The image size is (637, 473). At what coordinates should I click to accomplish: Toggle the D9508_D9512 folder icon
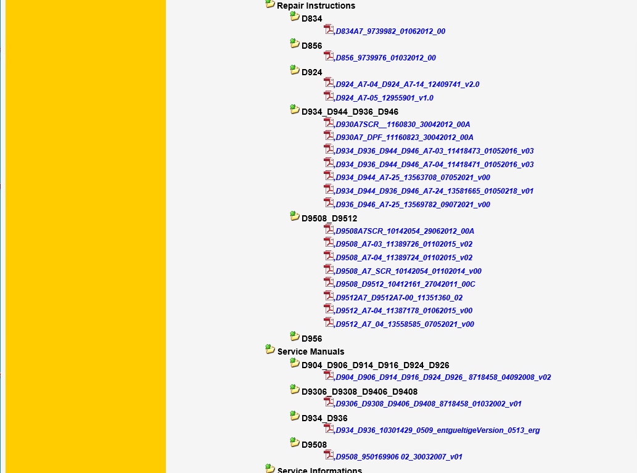pos(295,216)
